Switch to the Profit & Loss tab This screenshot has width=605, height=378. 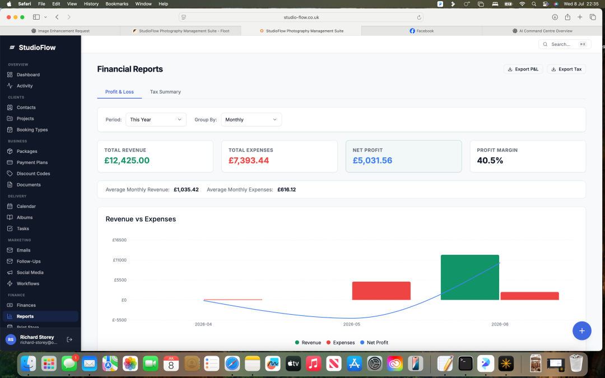(x=120, y=92)
